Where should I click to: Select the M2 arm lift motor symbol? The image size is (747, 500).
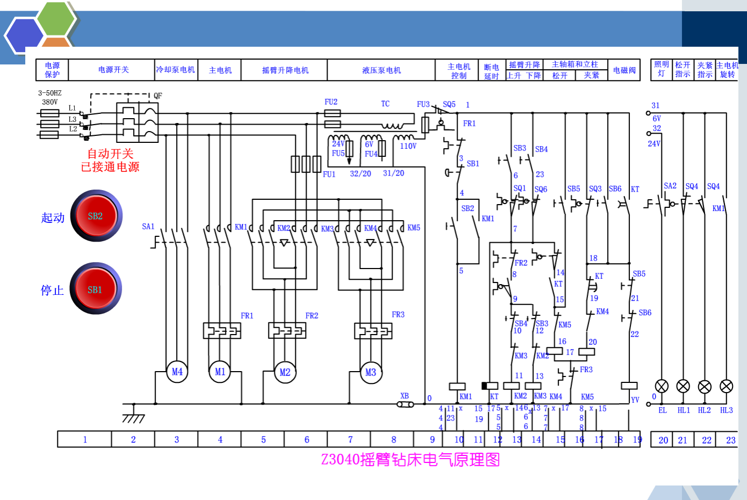(x=285, y=372)
